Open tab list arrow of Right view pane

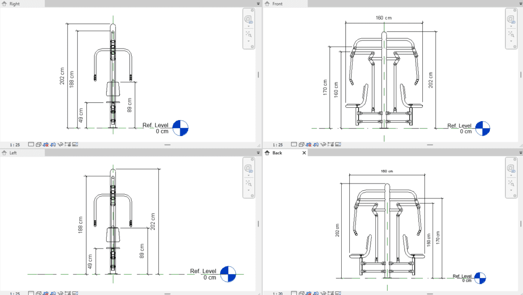[x=258, y=4]
